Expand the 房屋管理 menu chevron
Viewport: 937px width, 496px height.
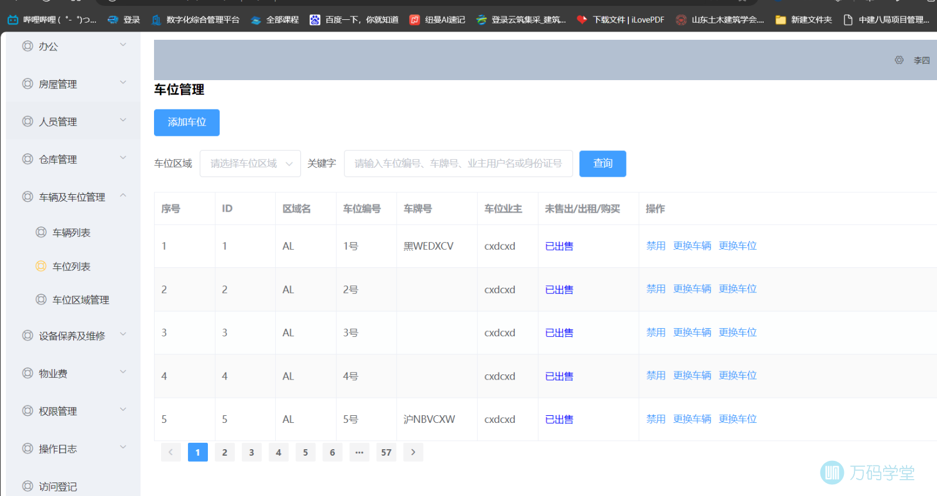(x=123, y=82)
